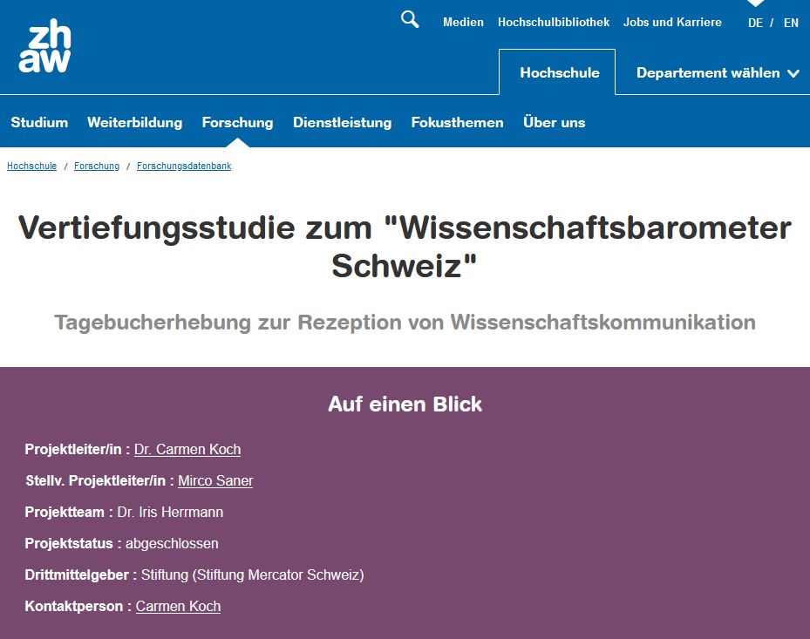Click Kontaktperson Carmen Koch link
This screenshot has width=810, height=639.
pyautogui.click(x=178, y=607)
